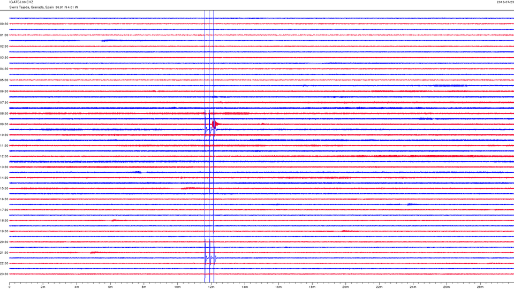
Task: Click the 12m axis label
Action: [211, 287]
